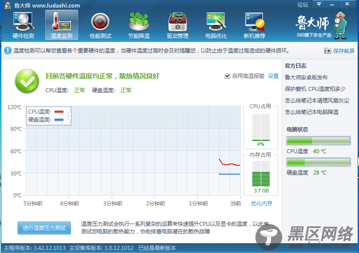Click the 内存占用 memory usage meter
This screenshot has width=359, height=253.
[261, 174]
